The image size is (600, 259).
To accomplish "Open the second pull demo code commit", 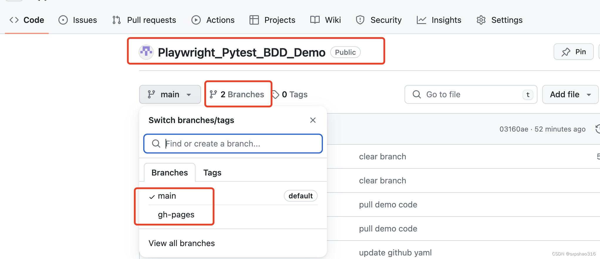I will (x=388, y=229).
